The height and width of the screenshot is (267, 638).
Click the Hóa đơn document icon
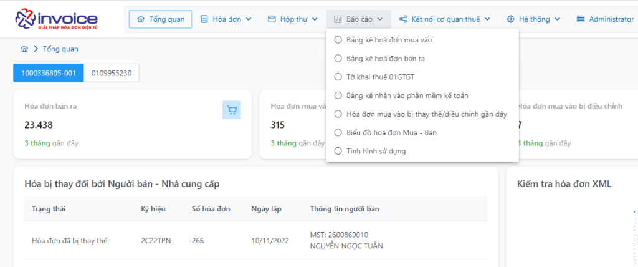click(x=204, y=19)
